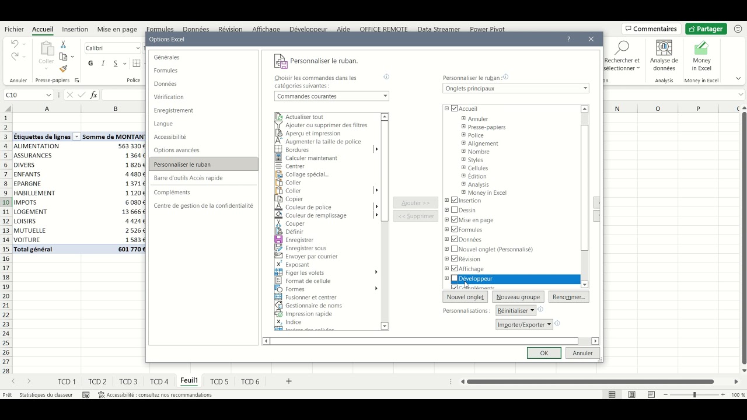Screen dimensions: 747x420
Task: Click the Nouveau groupe button
Action: tap(518, 297)
